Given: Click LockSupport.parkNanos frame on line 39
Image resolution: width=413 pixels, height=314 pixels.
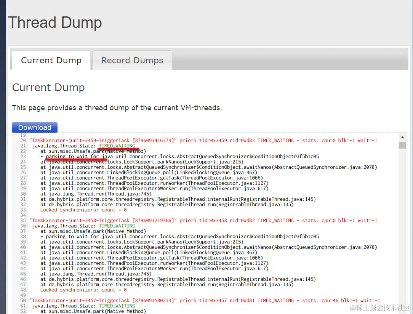Looking at the screenshot, I should click(142, 242).
